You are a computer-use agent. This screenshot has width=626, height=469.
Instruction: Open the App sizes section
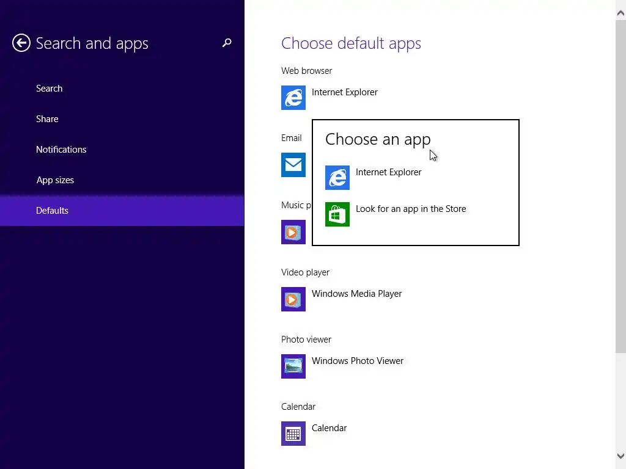(122, 180)
